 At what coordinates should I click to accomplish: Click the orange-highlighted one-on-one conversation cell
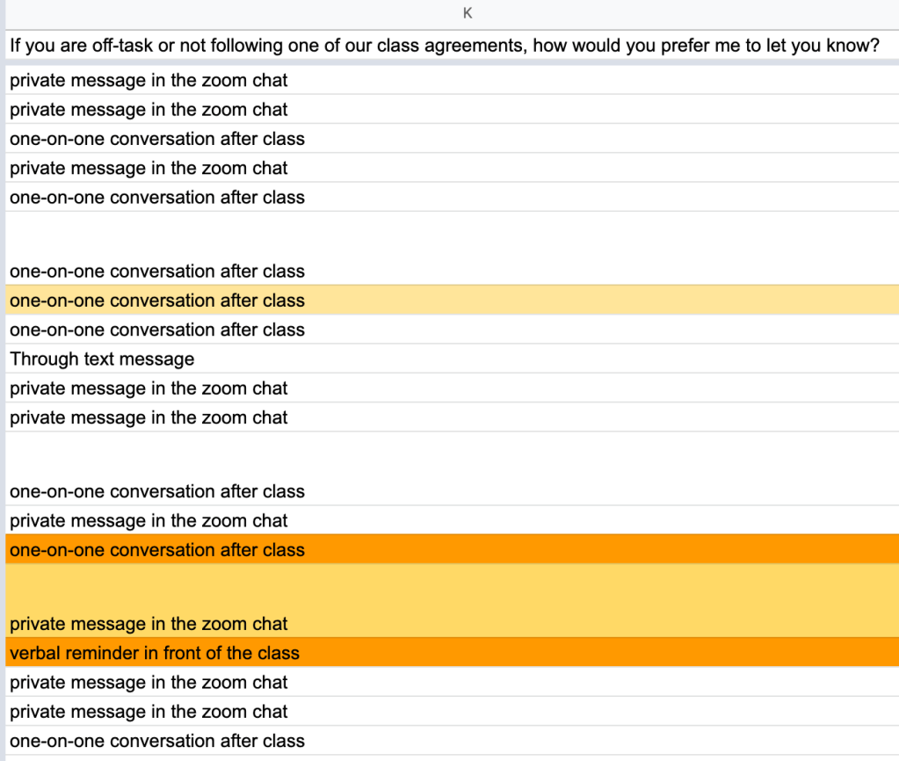click(x=157, y=550)
